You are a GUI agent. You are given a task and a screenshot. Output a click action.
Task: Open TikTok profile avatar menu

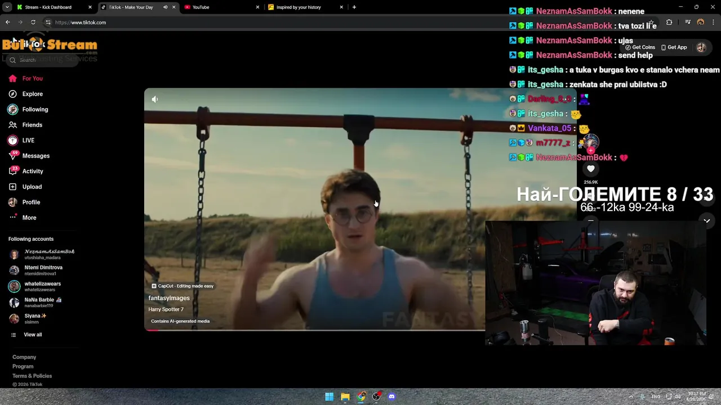(x=701, y=47)
